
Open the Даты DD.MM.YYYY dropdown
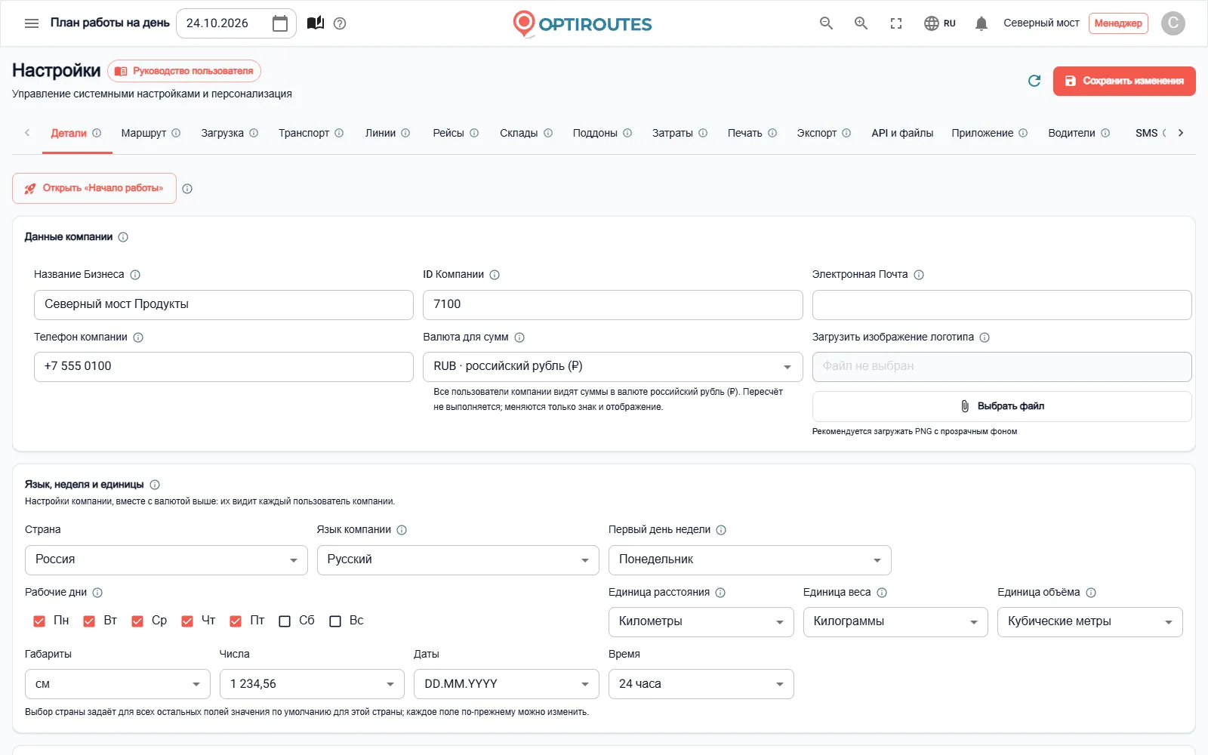pyautogui.click(x=507, y=684)
